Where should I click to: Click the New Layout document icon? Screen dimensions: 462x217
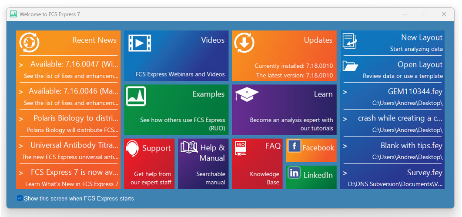pyautogui.click(x=350, y=41)
